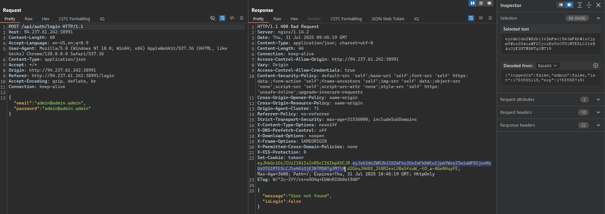This screenshot has width=605, height=214.
Task: Open Request JQ tab
Action: point(102,19)
